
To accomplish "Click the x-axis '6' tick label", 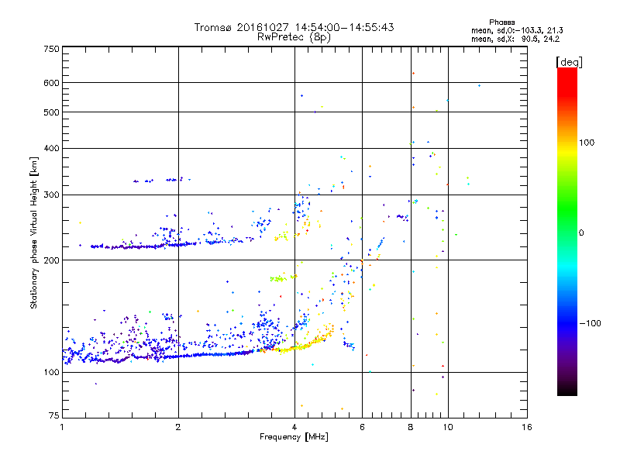I will click(x=362, y=427).
